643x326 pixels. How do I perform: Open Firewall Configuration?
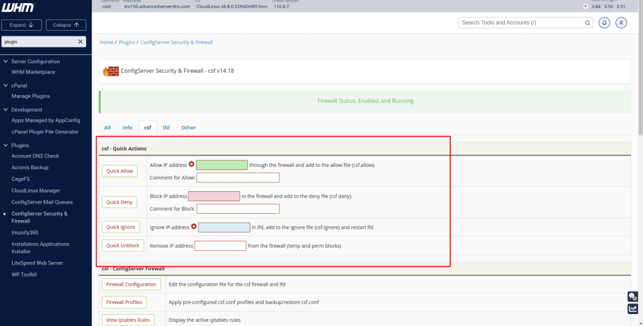point(131,284)
